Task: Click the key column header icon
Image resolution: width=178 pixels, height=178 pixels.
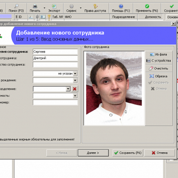Action: pos(49,17)
